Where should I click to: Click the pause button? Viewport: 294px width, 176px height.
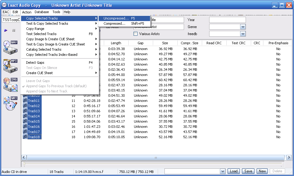14,30
